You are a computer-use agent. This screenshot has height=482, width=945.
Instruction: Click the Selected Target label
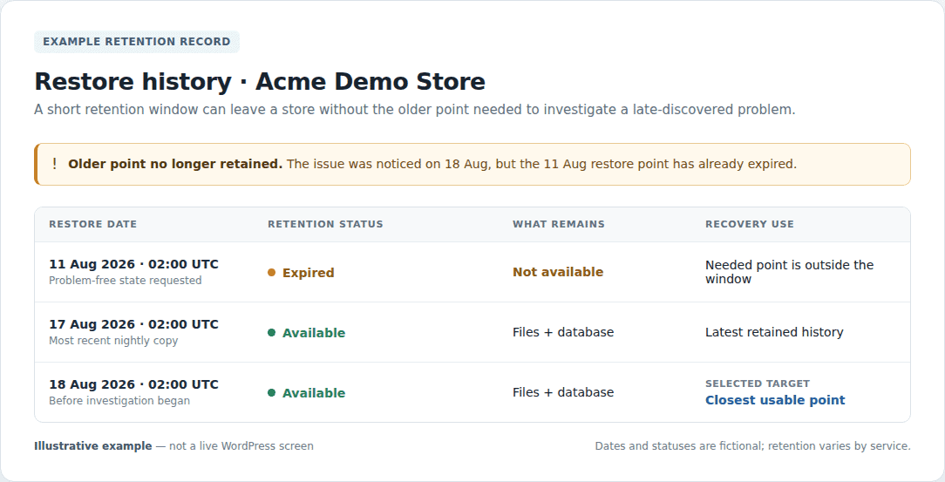click(758, 384)
